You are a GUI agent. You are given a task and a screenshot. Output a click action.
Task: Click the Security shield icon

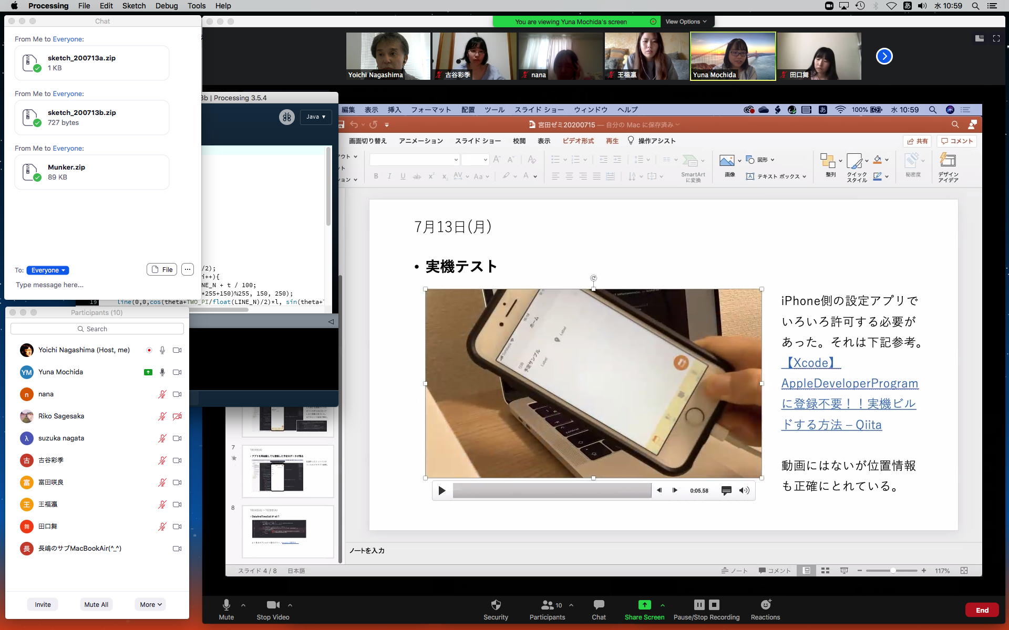tap(496, 605)
